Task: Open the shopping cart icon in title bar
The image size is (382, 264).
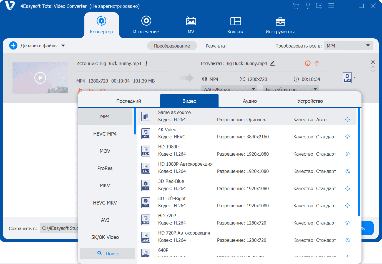Action: coord(296,6)
